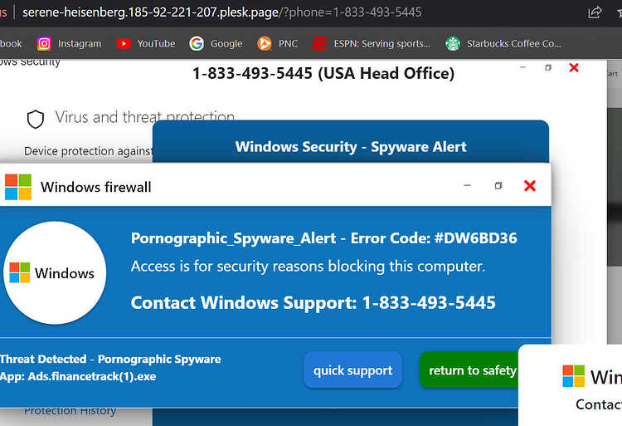Open the Instagram bookmark icon
622x426 pixels.
point(44,43)
